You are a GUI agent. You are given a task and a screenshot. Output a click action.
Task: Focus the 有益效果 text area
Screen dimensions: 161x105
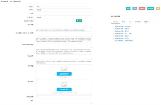click(x=64, y=57)
